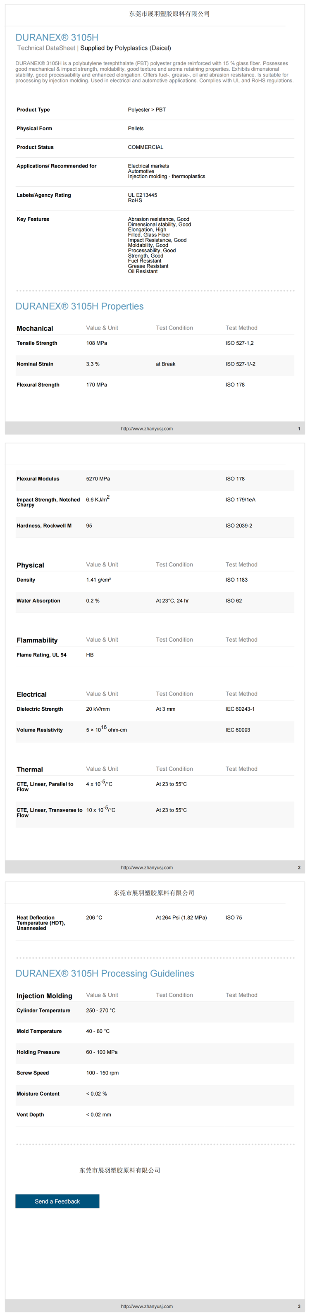Viewport: 310px width, 1316px height.
Task: Open the zhanyusj.com link in page 3 footer
Action: [x=147, y=1306]
